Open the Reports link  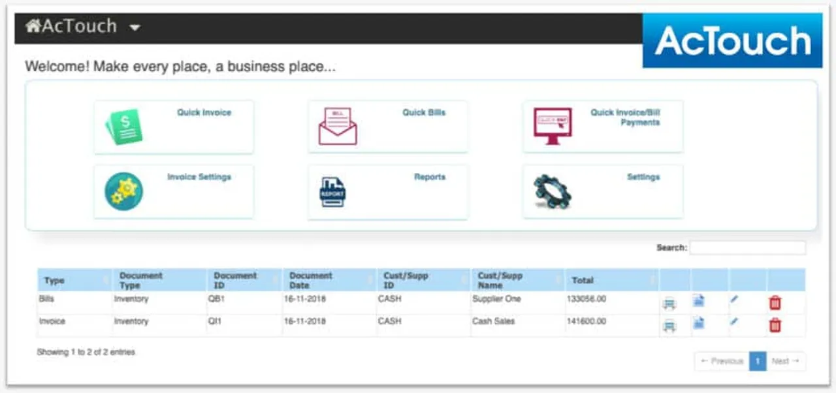[430, 177]
